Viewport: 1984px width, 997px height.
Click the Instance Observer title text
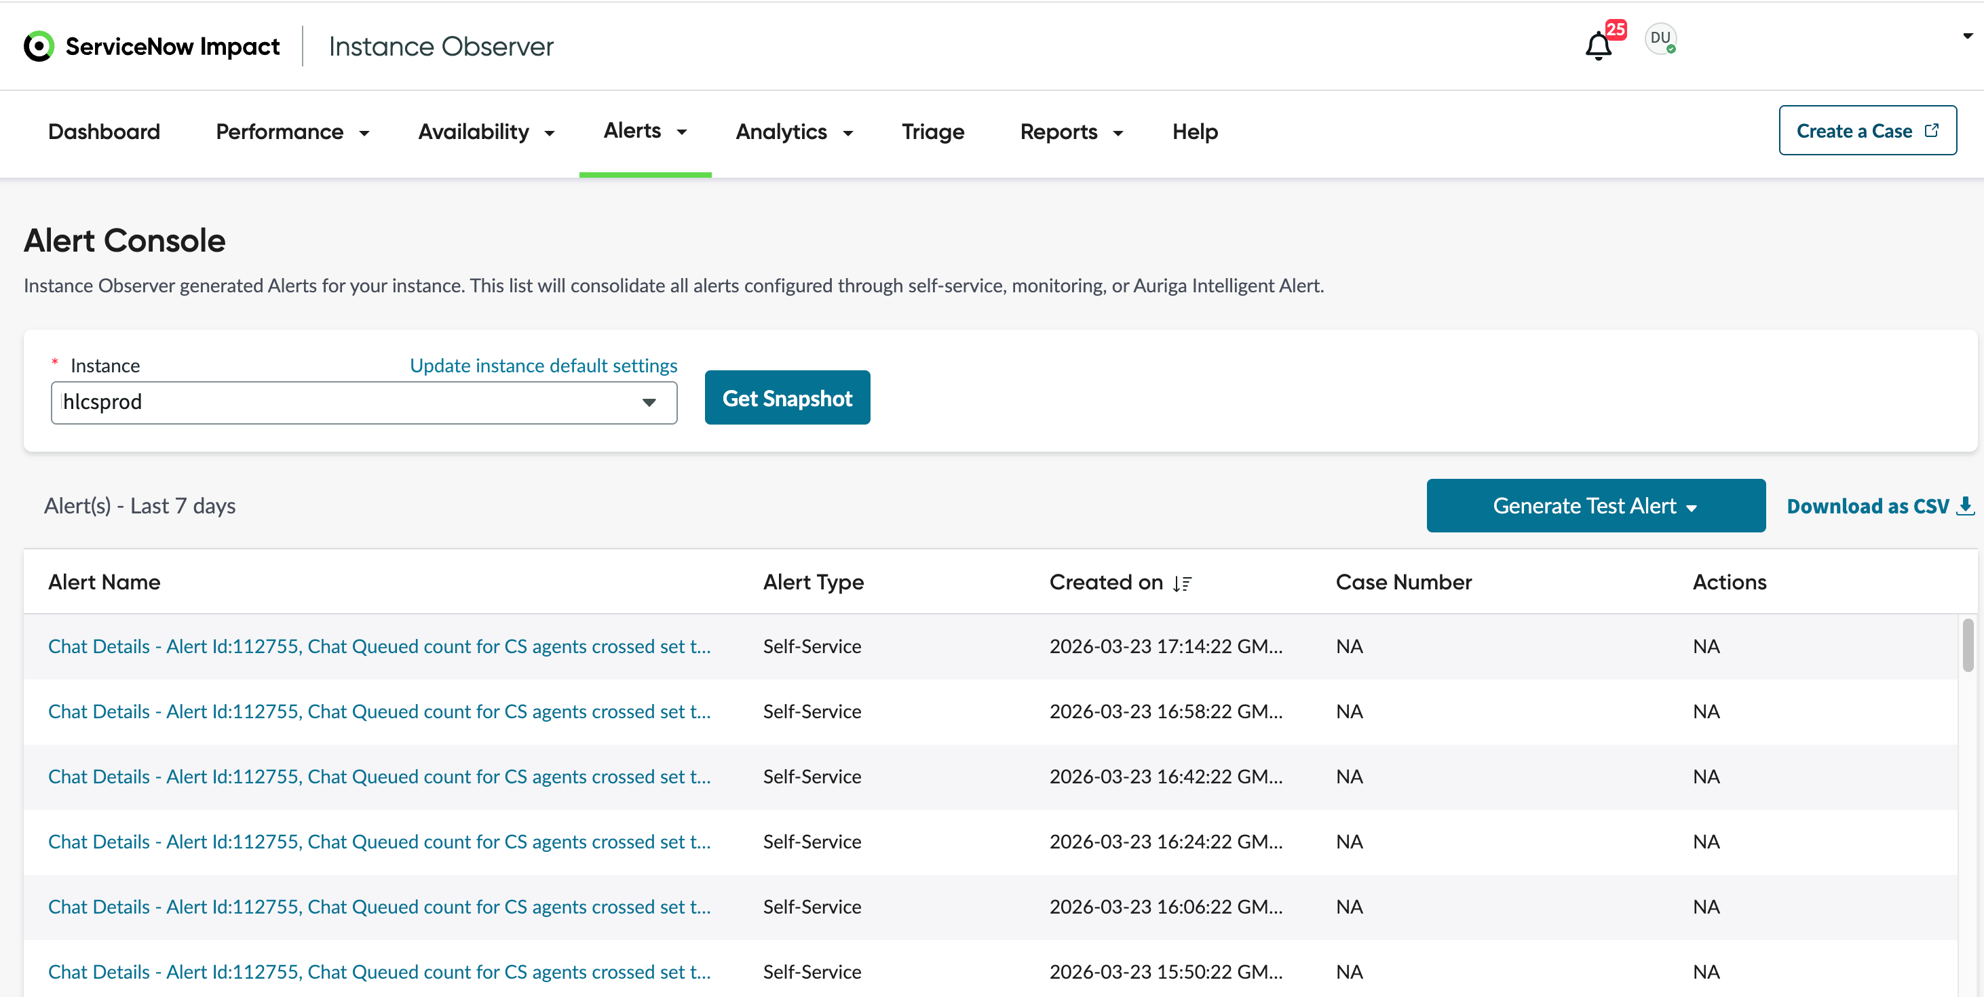[440, 46]
